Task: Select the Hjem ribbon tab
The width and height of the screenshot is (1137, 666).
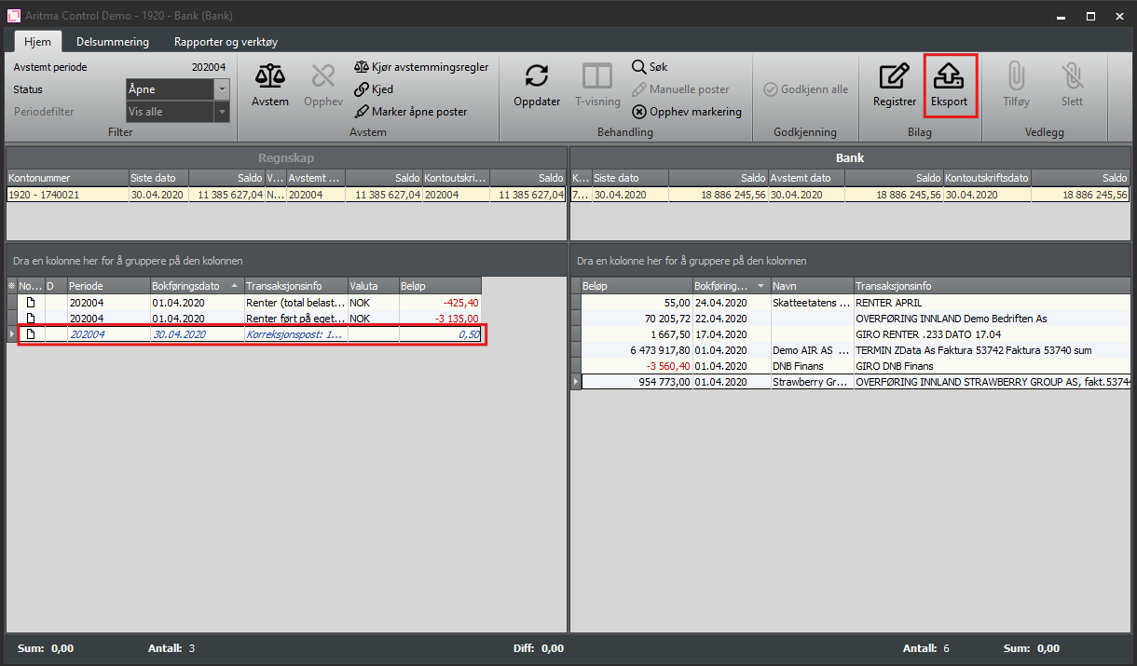Action: (38, 42)
